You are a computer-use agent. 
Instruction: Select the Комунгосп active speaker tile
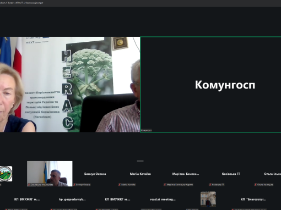pyautogui.click(x=210, y=85)
